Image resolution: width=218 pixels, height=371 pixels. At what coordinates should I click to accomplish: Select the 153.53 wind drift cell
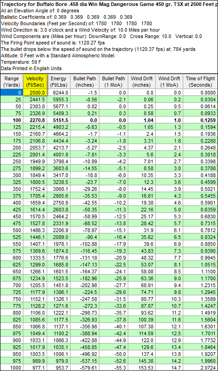click(x=142, y=368)
